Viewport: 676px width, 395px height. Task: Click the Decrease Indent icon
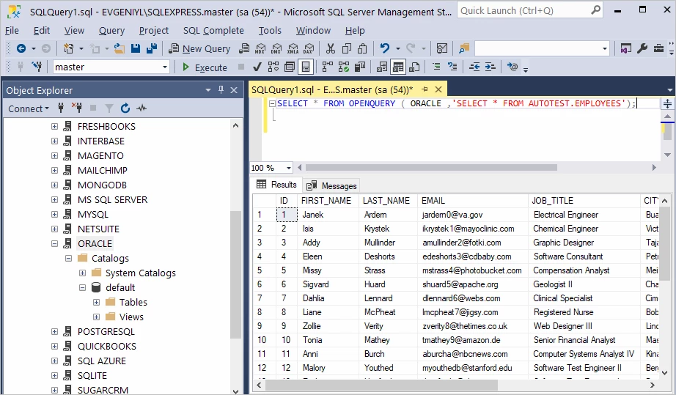click(x=474, y=67)
